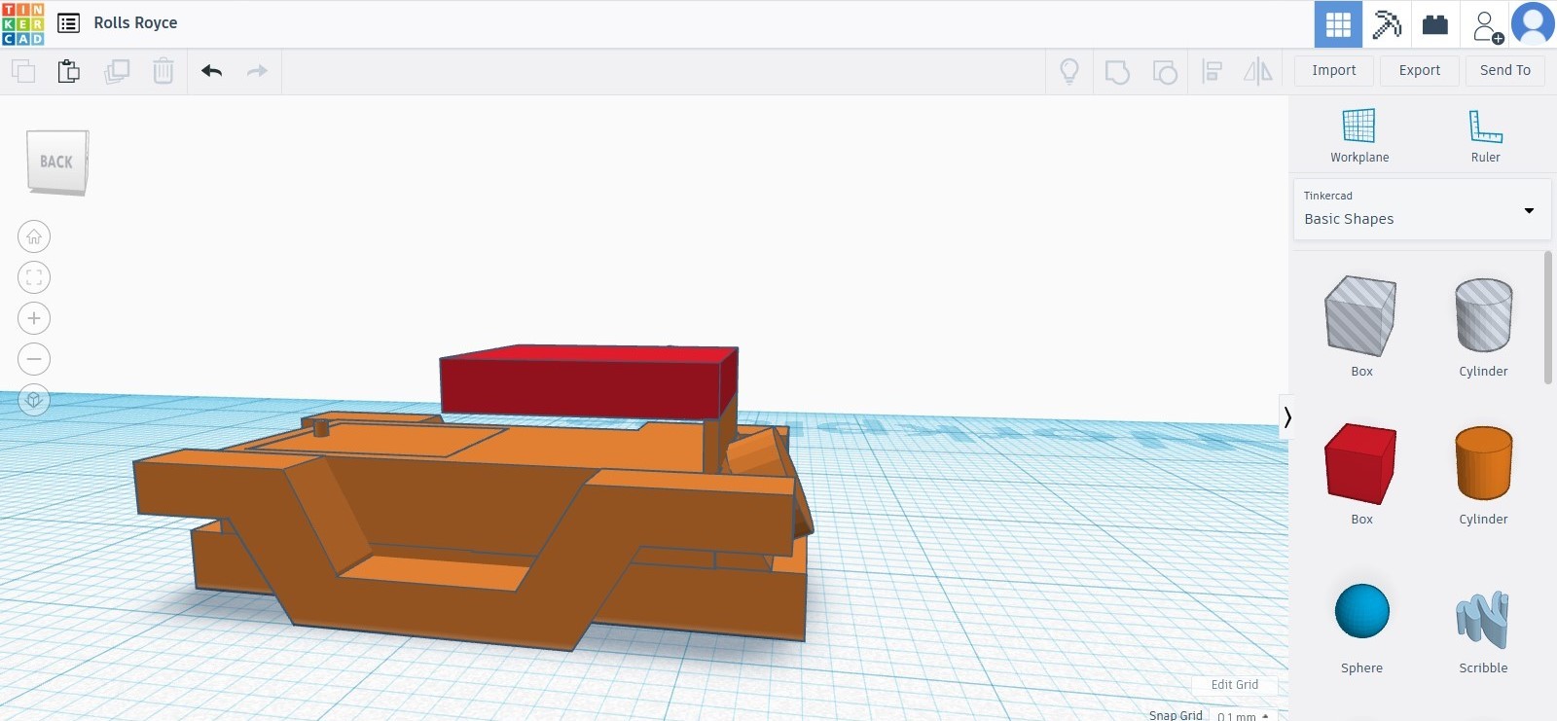Open the design list icon beside Rolls Royce
This screenshot has height=721, width=1557.
(68, 23)
